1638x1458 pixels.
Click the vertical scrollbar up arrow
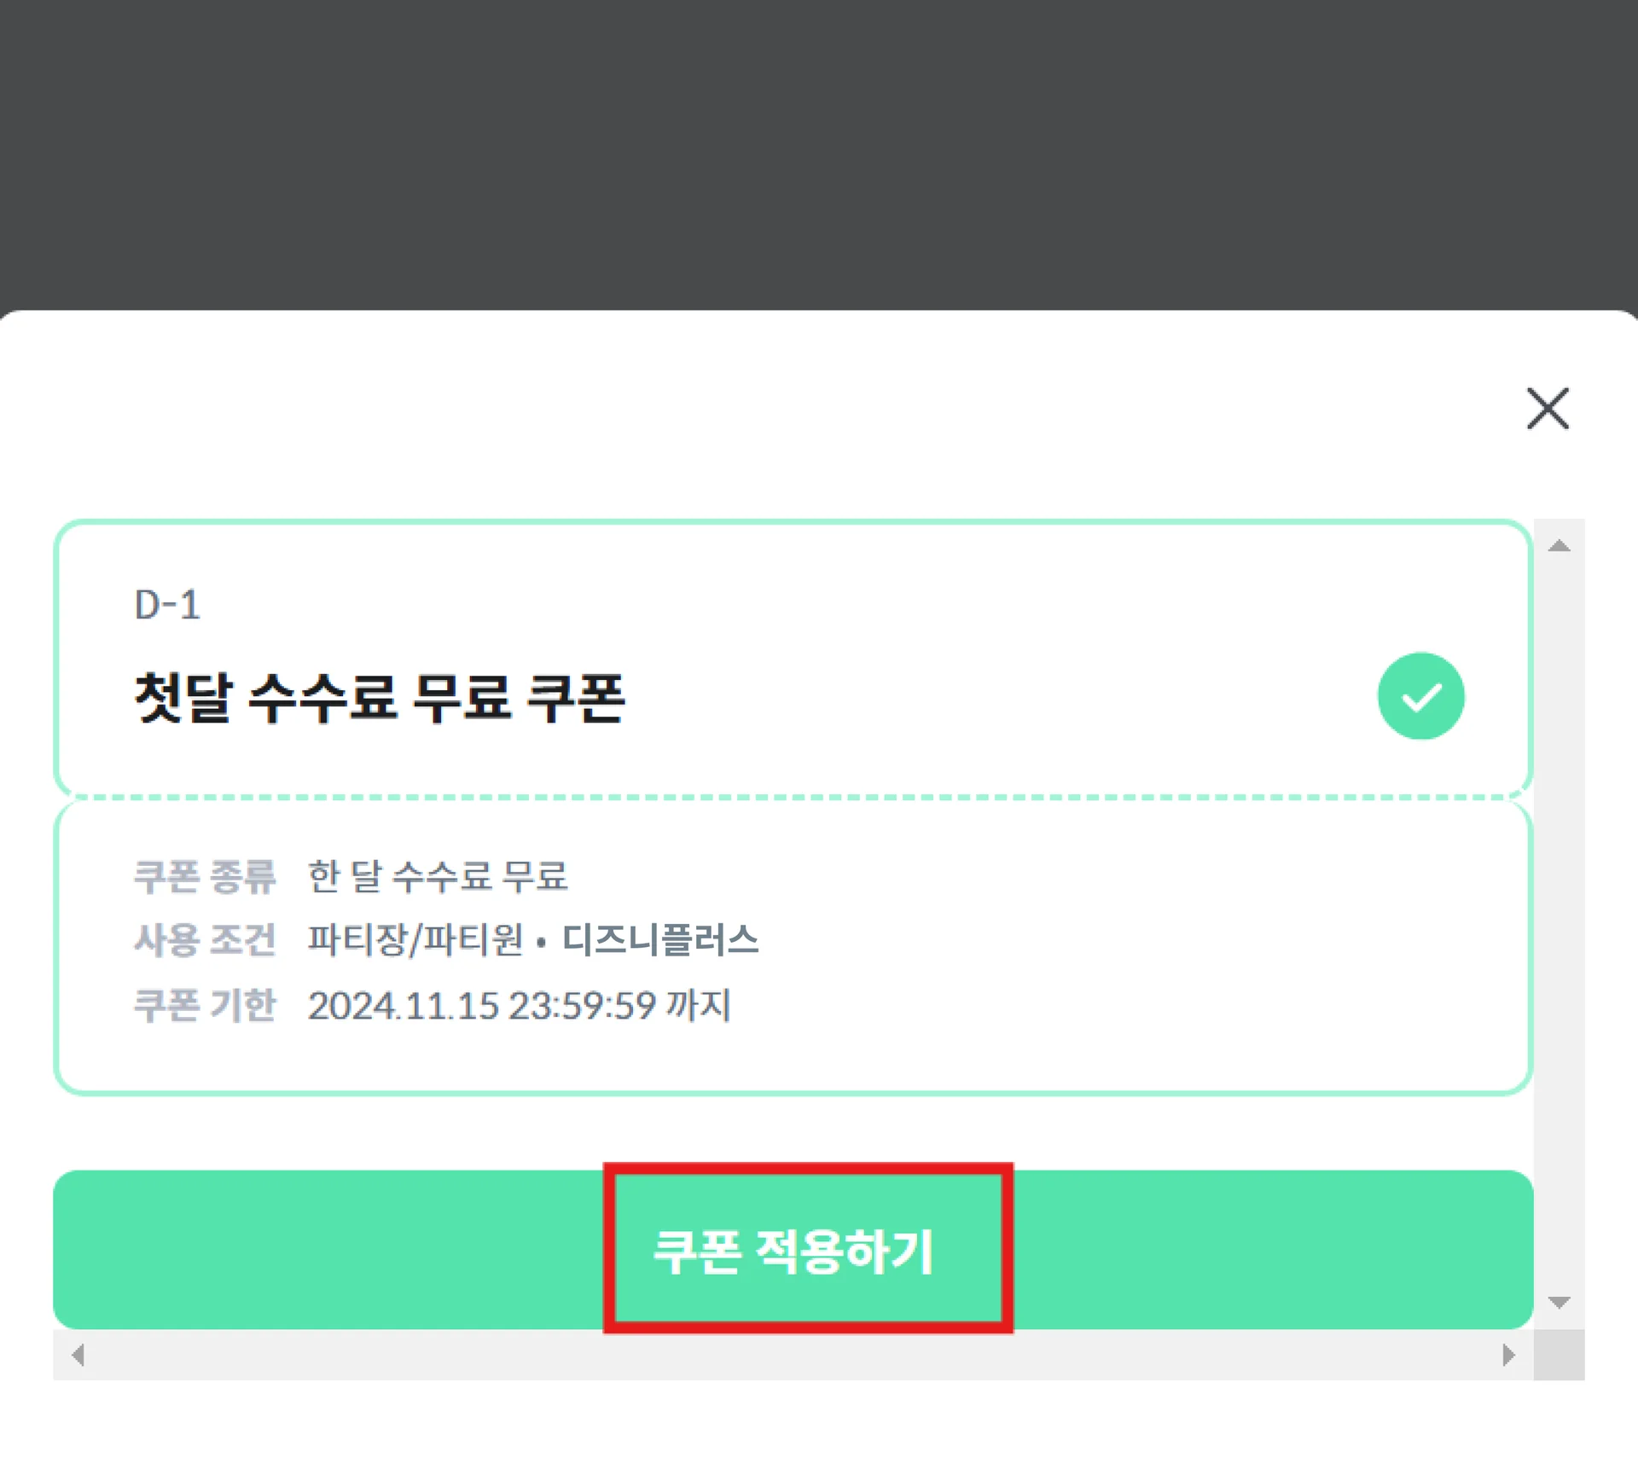(x=1559, y=546)
